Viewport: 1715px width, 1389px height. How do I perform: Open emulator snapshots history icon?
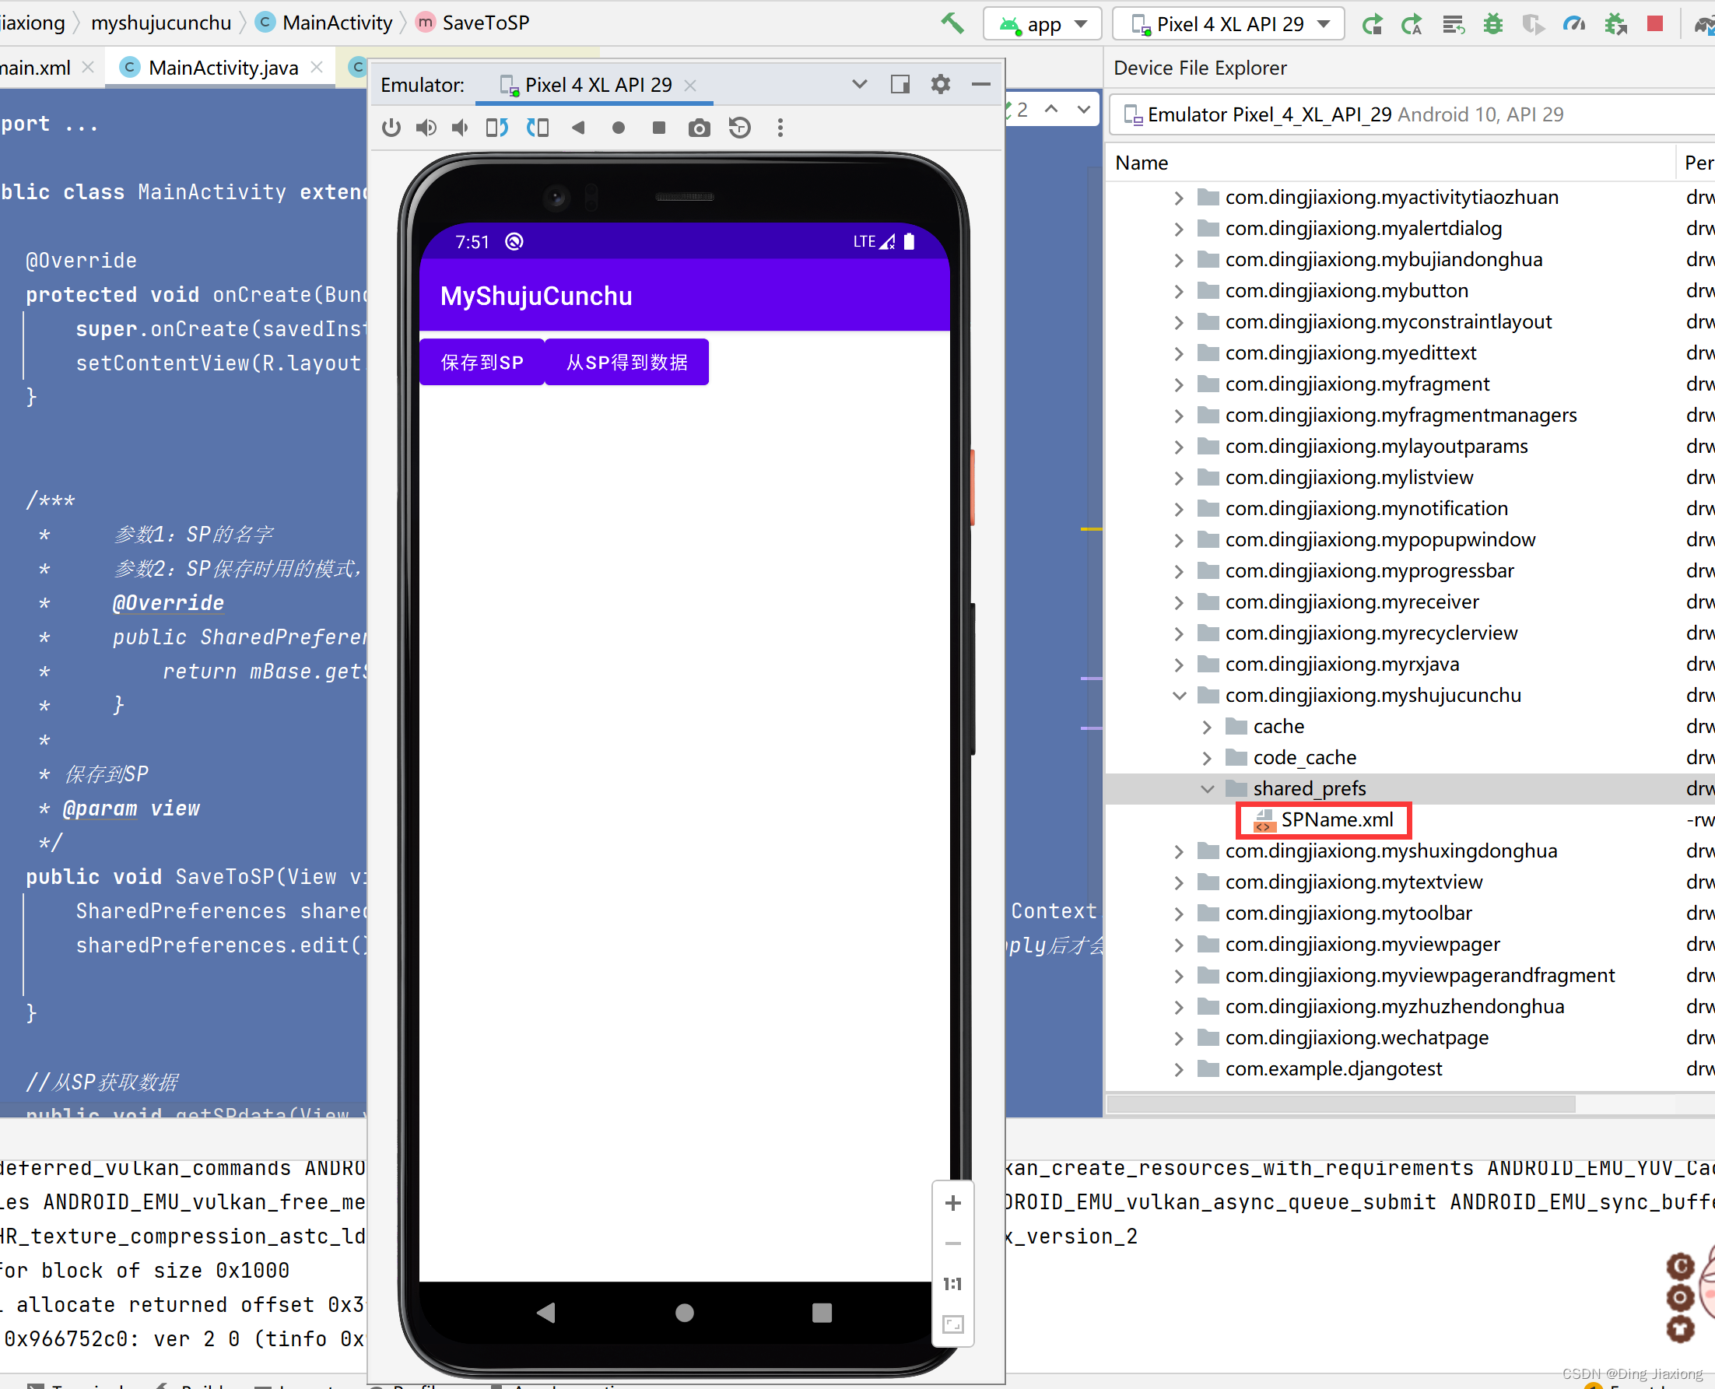pos(740,128)
